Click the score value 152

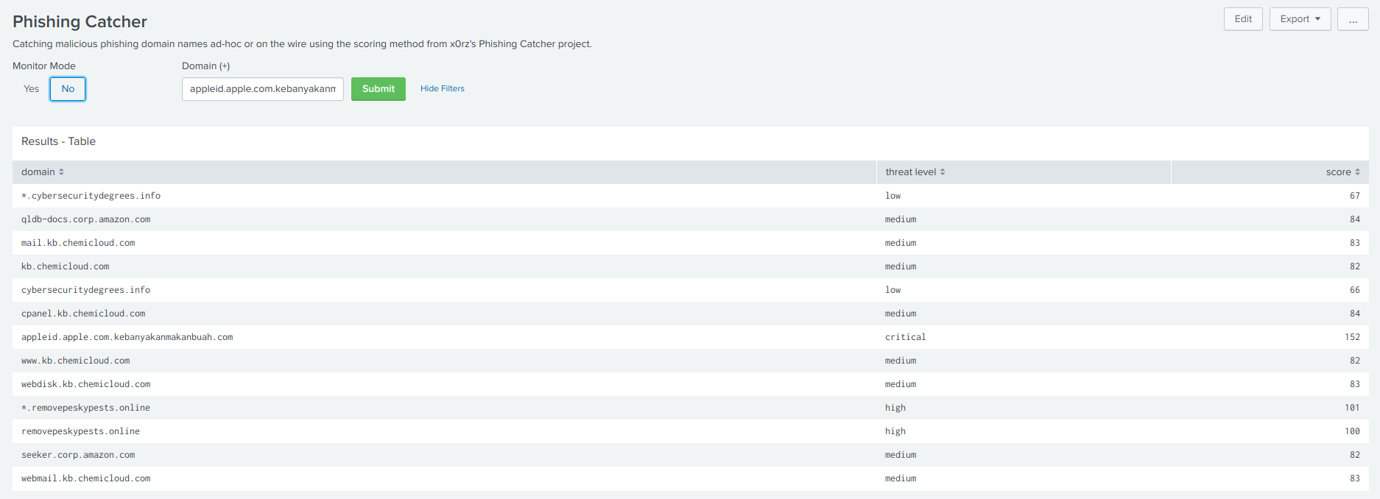click(x=1352, y=337)
